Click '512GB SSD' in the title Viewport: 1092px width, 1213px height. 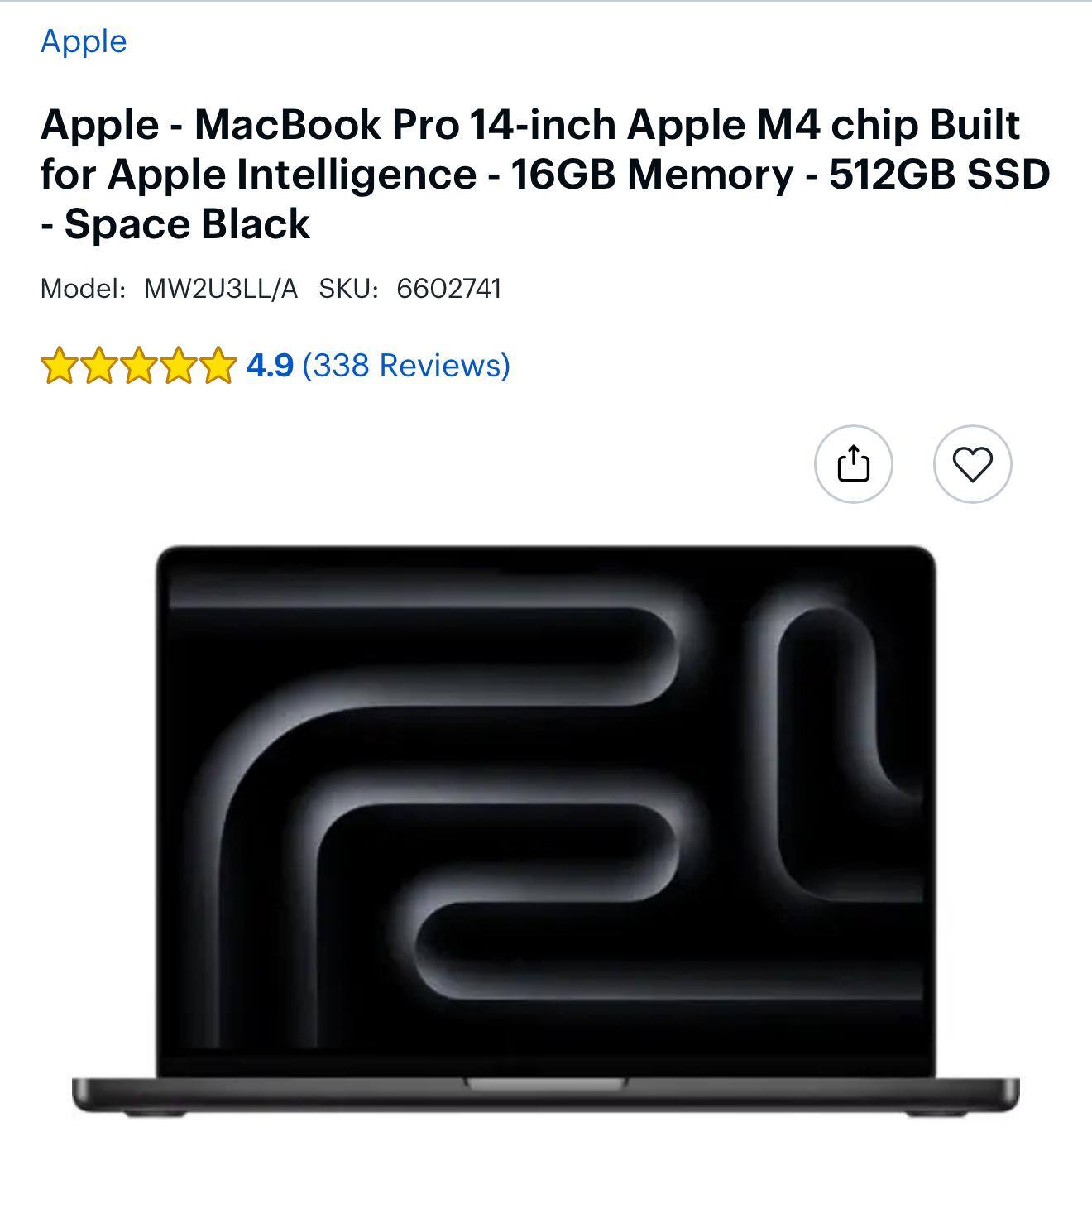[x=940, y=174]
